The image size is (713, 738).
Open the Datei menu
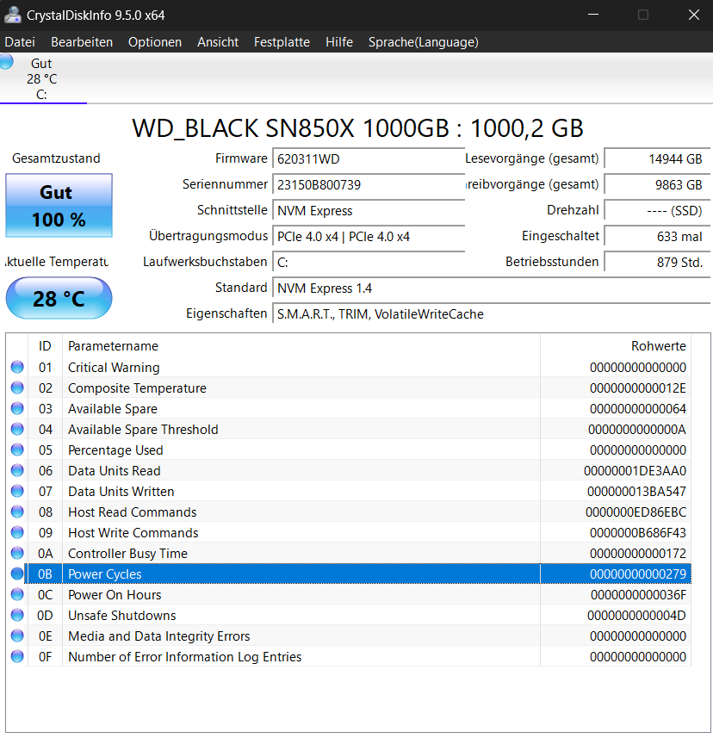20,42
